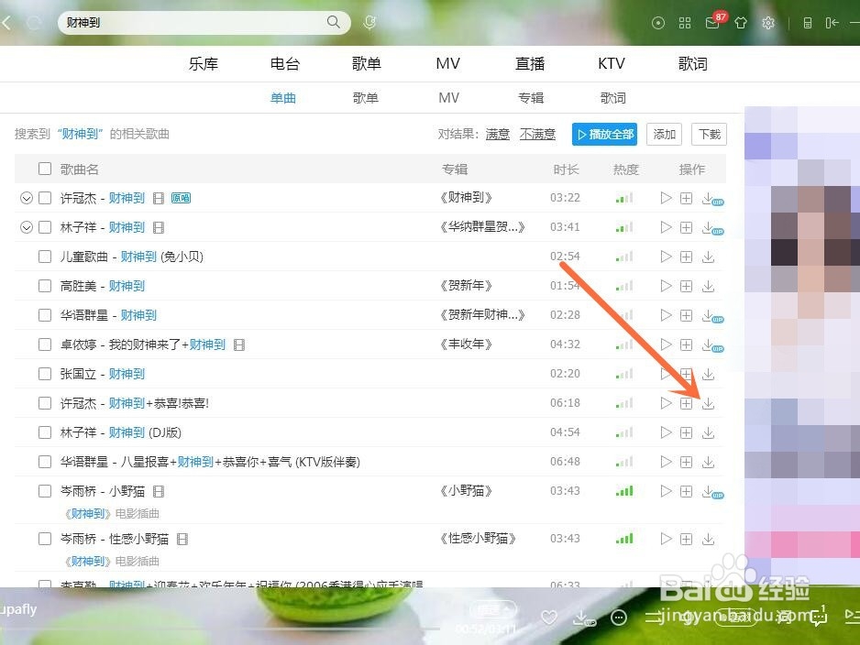Click the circular record icon in top bar
The height and width of the screenshot is (645, 860).
click(x=657, y=23)
